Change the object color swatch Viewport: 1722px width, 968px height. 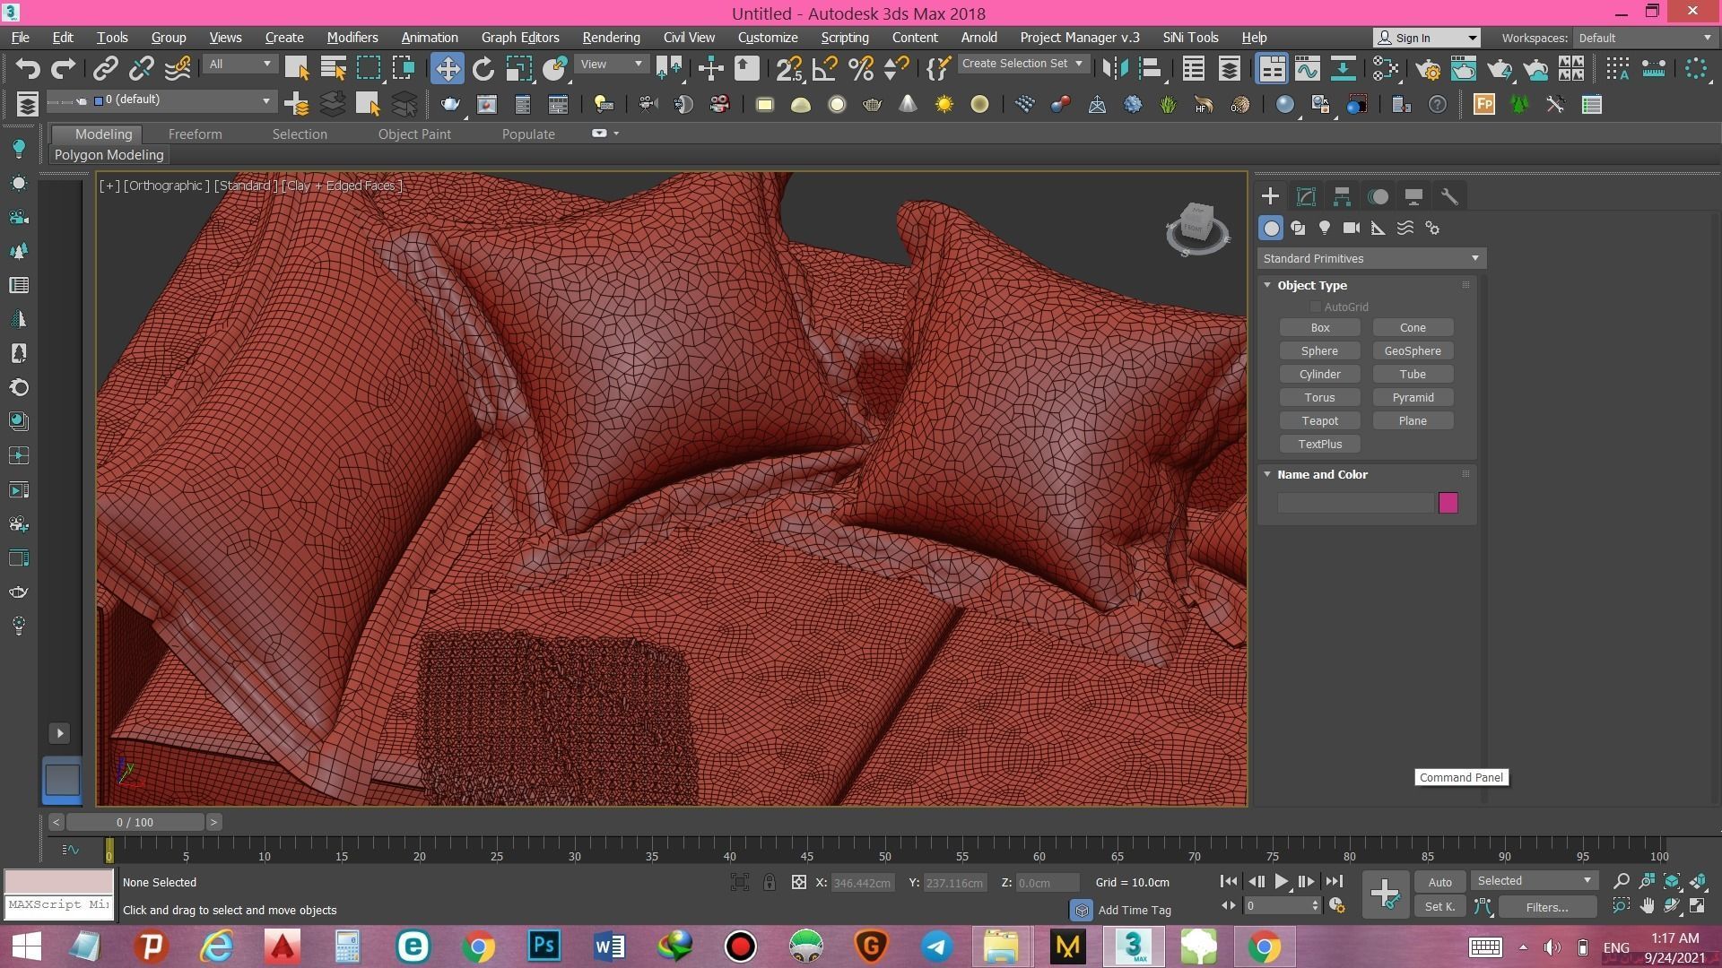tap(1449, 503)
